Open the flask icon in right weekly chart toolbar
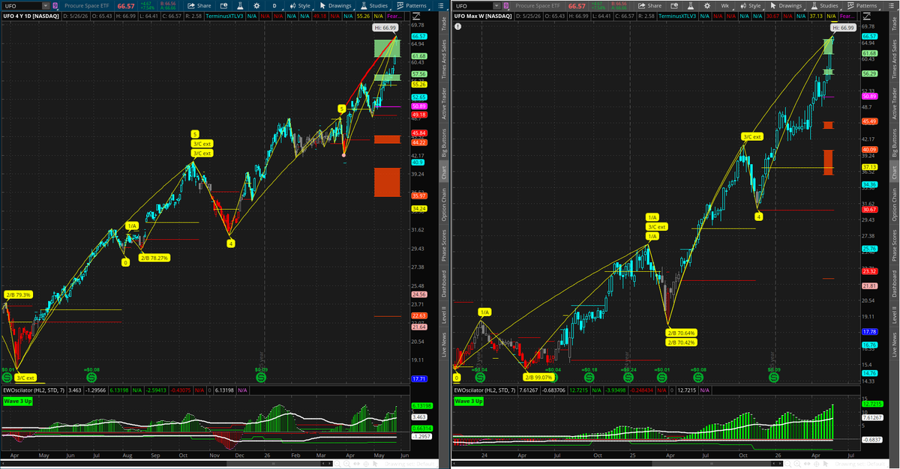Screen dimensions: 900x469 click(689, 6)
